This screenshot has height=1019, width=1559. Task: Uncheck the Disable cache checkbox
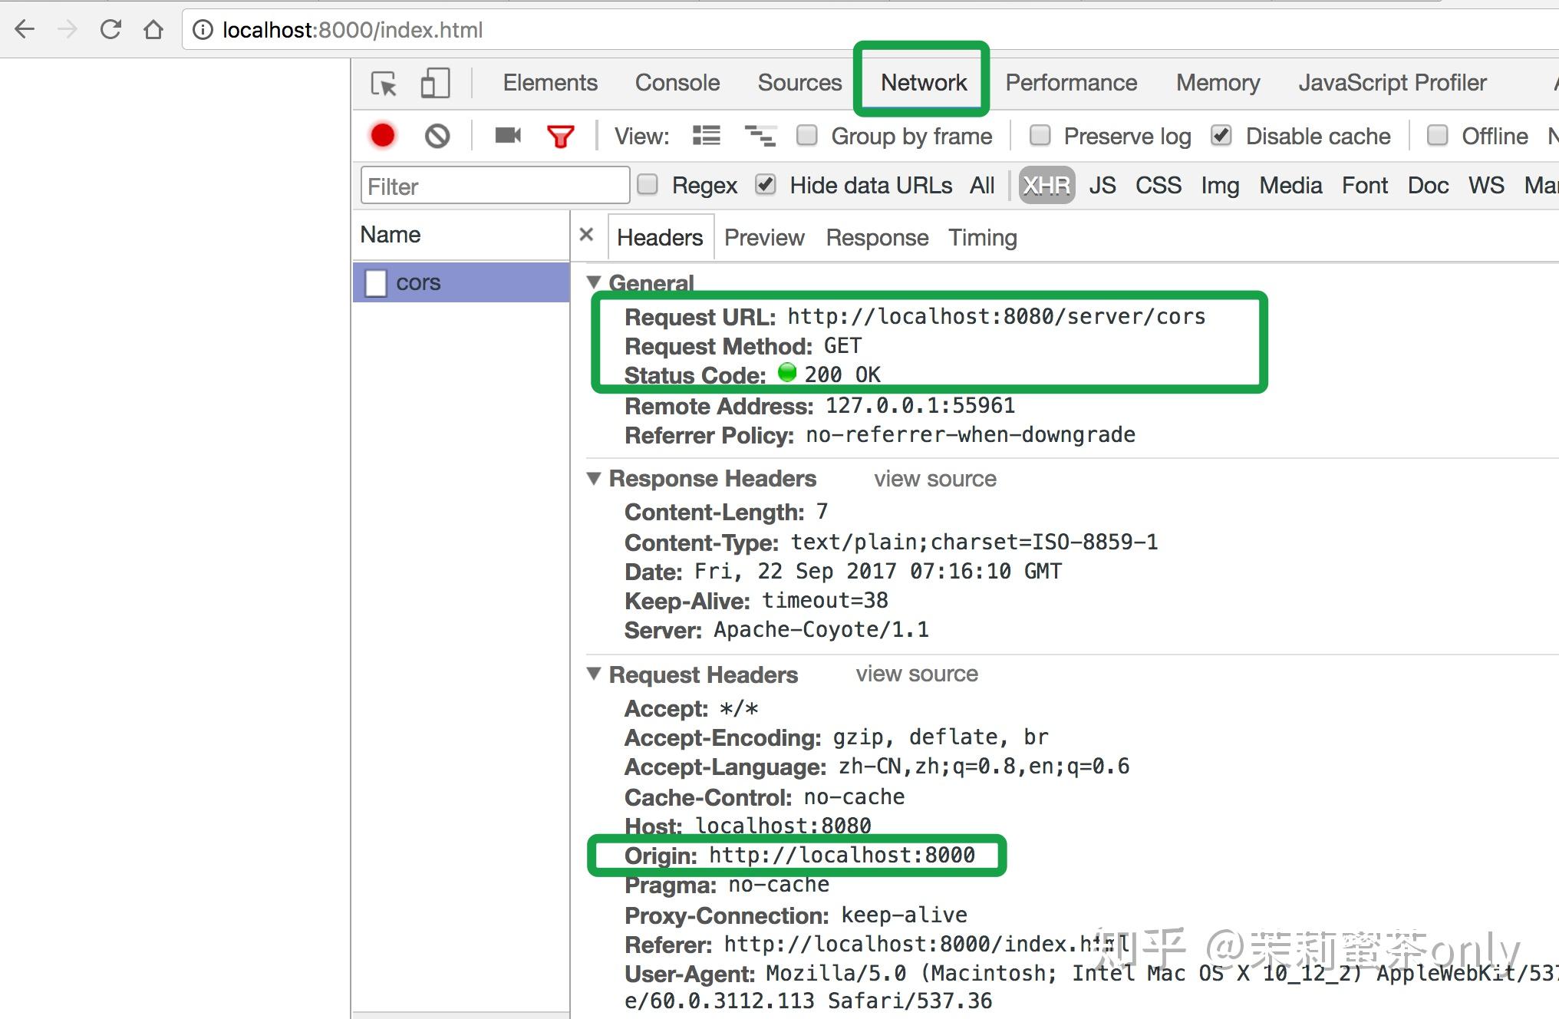[x=1221, y=136]
